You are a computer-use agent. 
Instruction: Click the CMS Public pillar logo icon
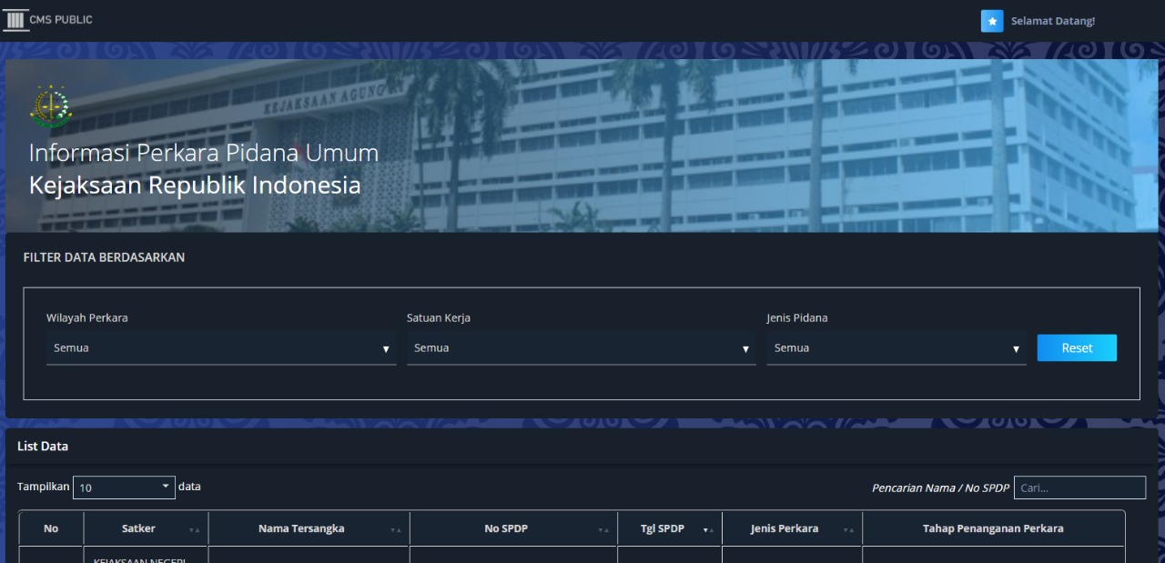(x=15, y=20)
